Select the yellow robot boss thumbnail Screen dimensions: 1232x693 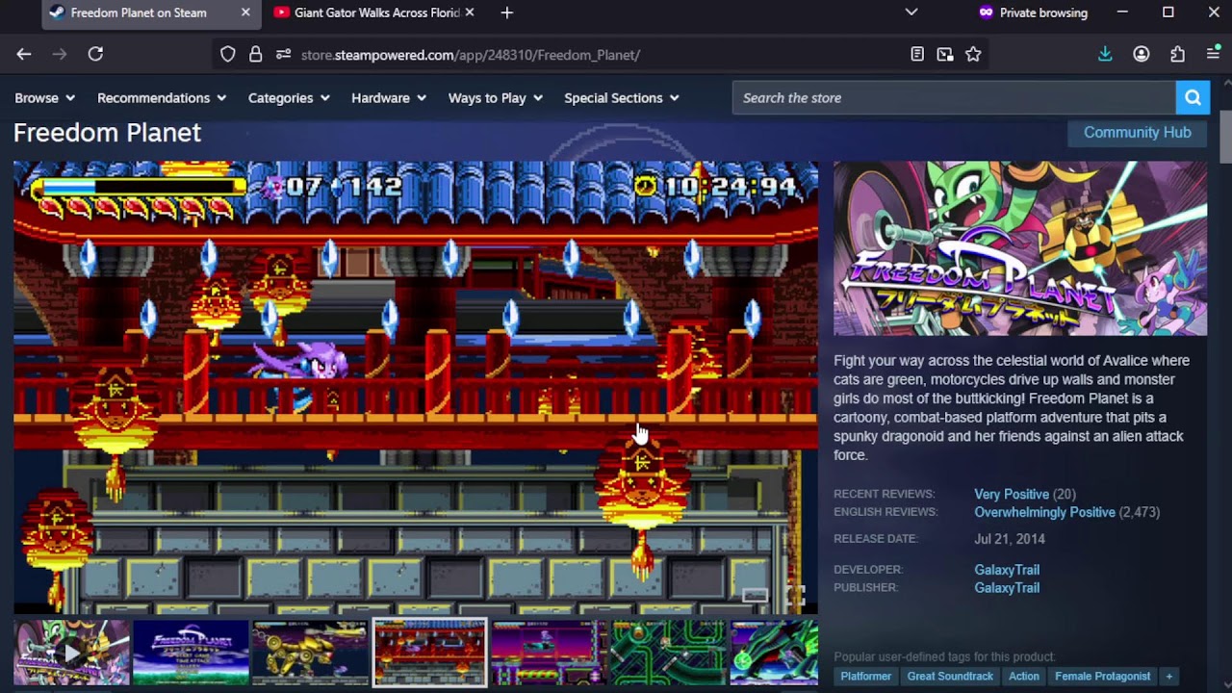coord(310,653)
